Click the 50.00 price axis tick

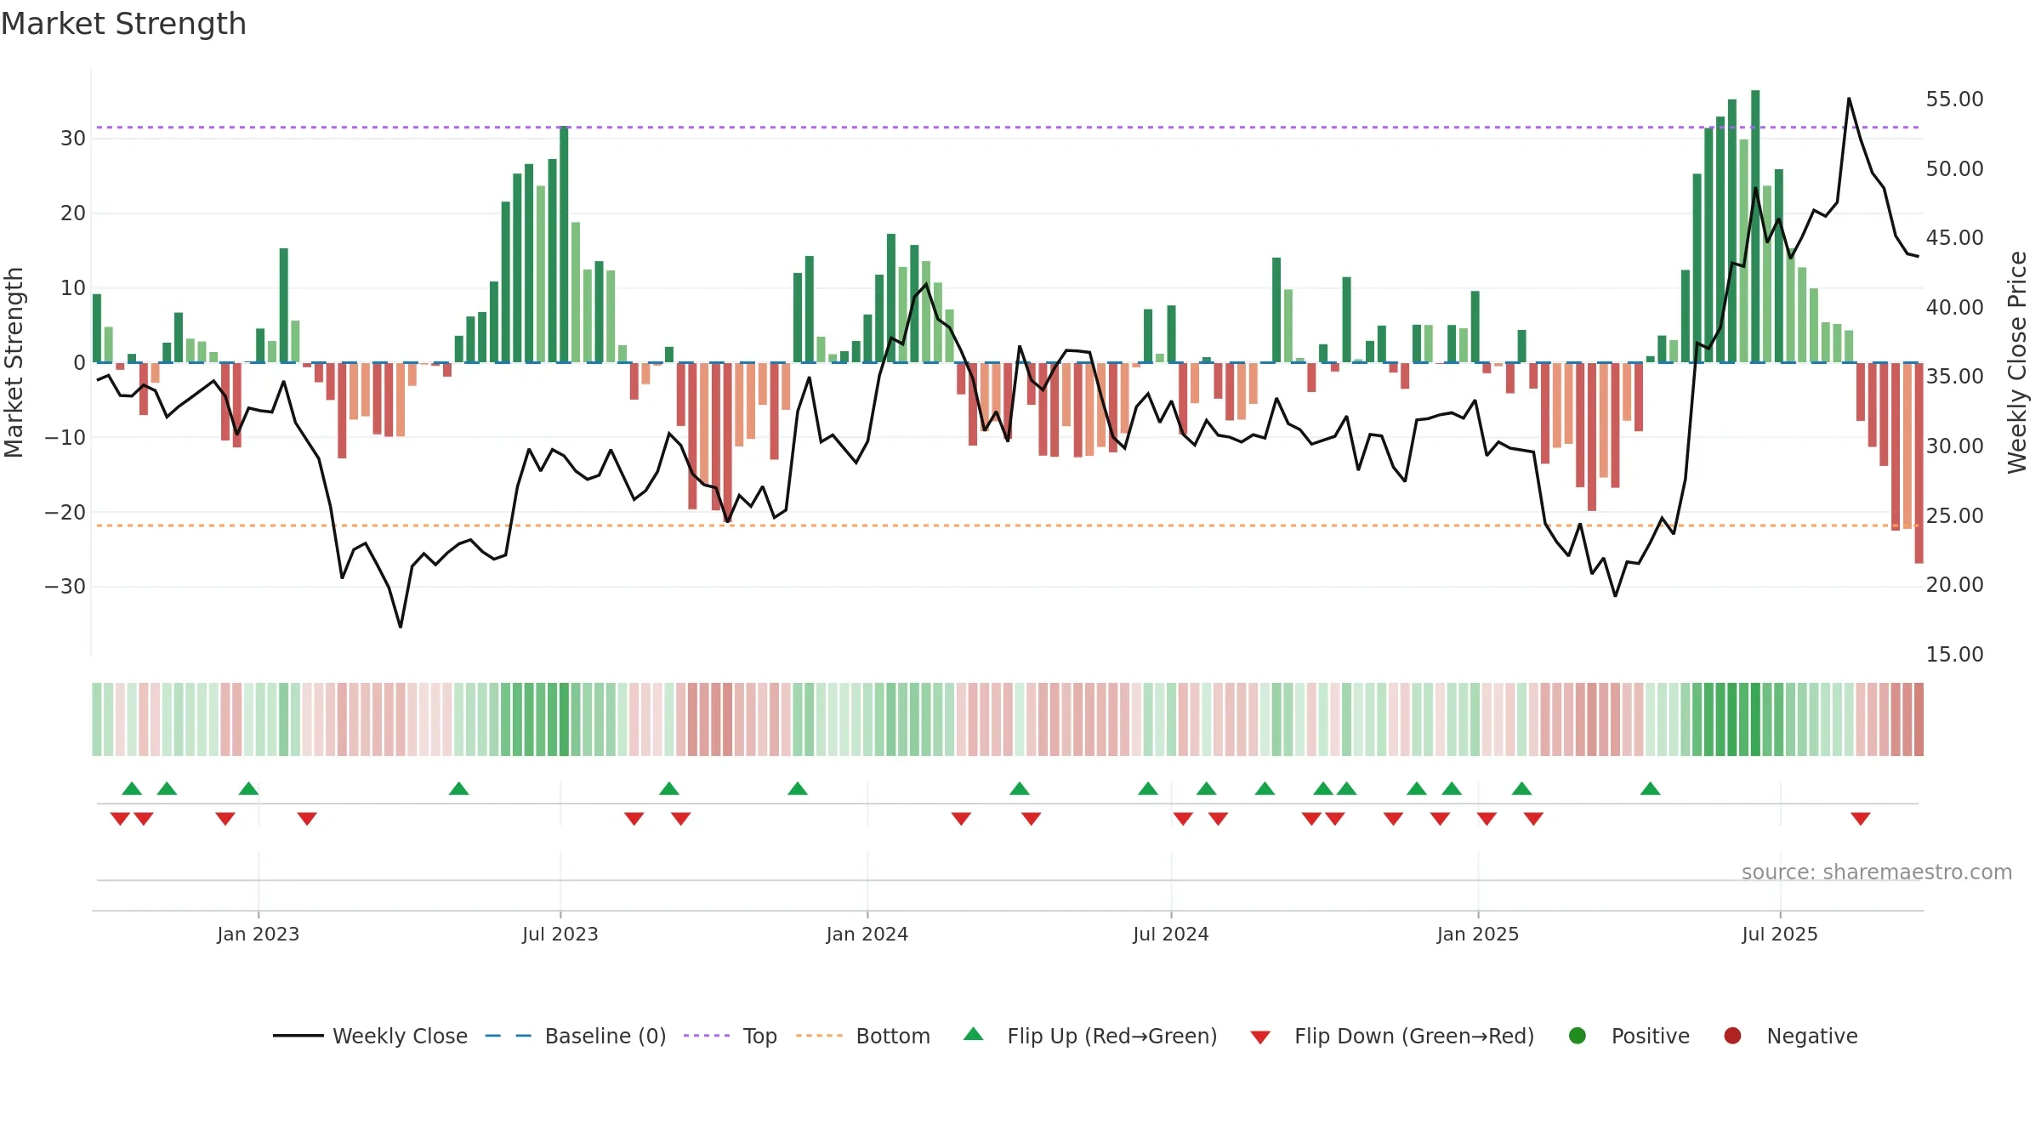pyautogui.click(x=1955, y=169)
